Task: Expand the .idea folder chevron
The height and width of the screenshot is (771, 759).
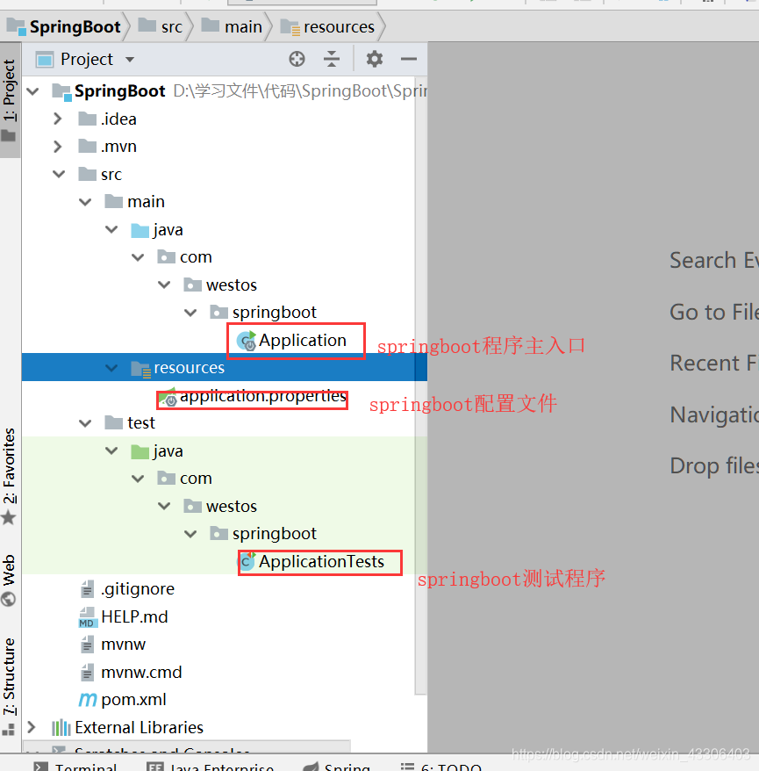Action: click(x=58, y=119)
